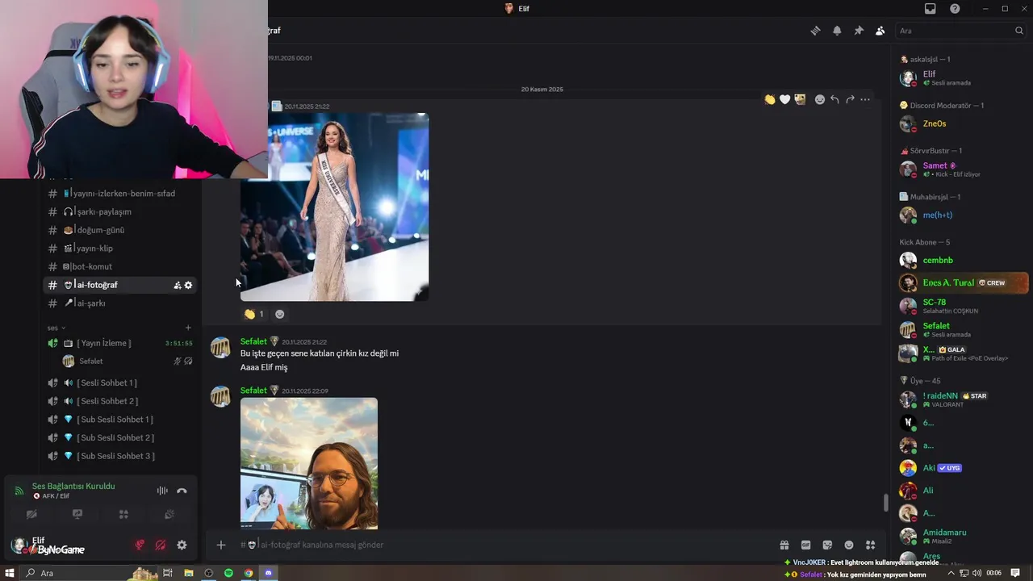Open the Help question mark icon
Viewport: 1033px width, 581px height.
tap(955, 8)
